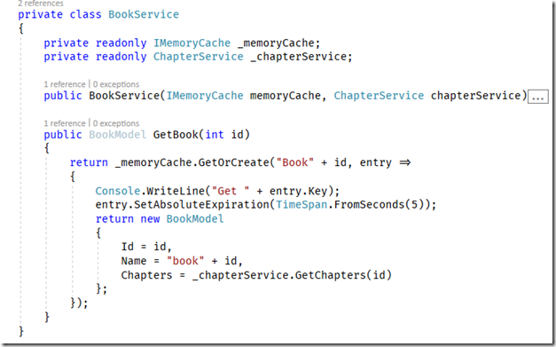
Task: Open '0 exceptions' CodeLens above GetBook method
Action: 116,123
